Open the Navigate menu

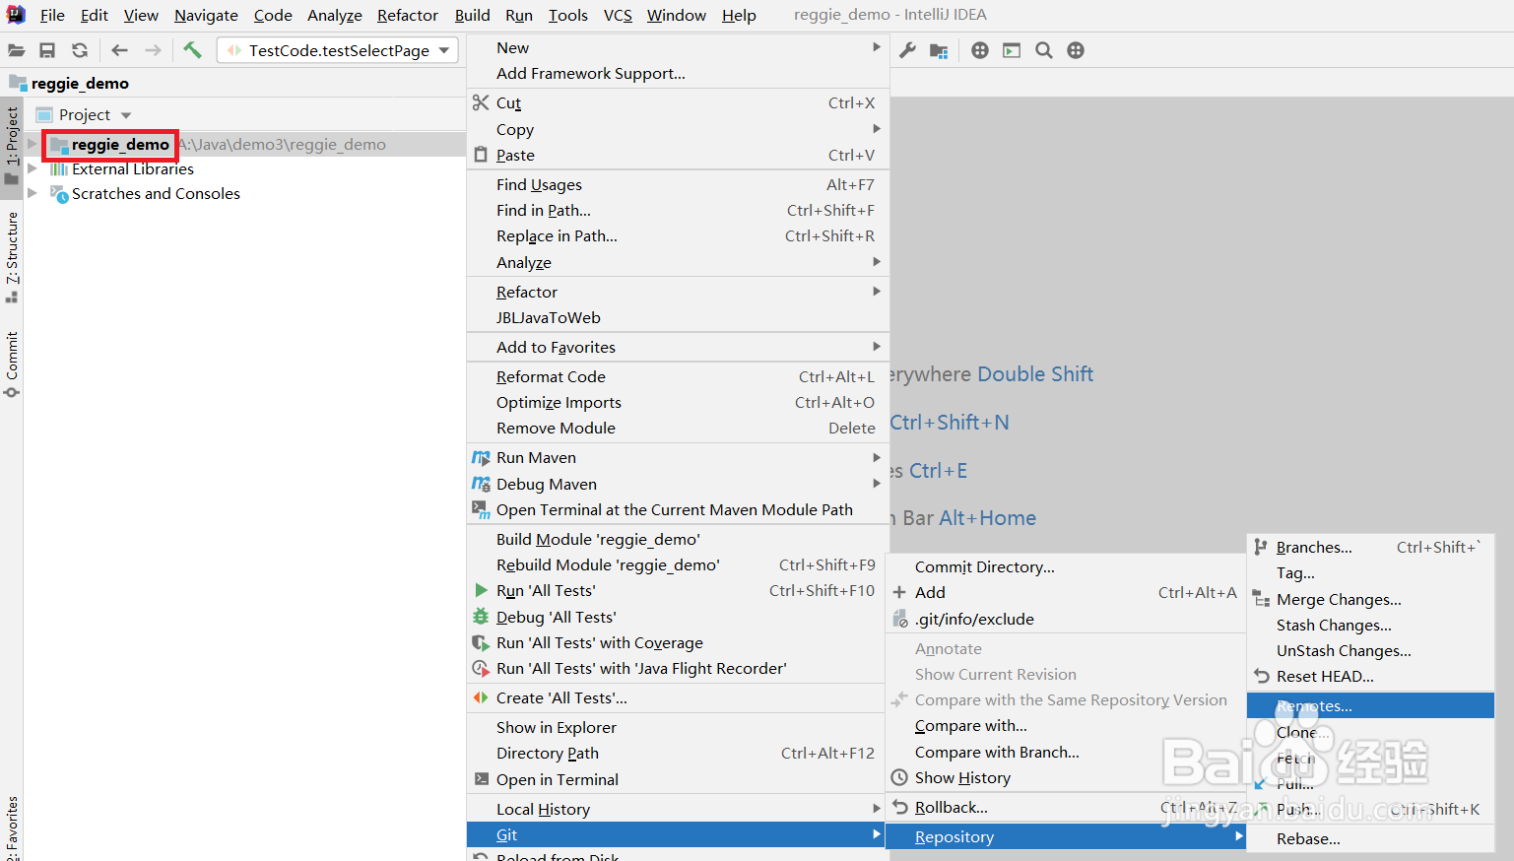click(206, 15)
